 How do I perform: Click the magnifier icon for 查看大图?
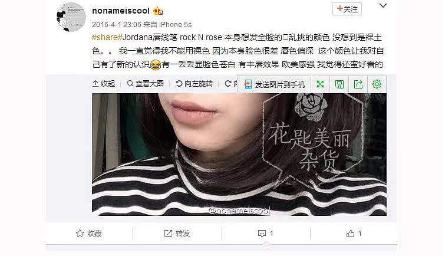[130, 84]
